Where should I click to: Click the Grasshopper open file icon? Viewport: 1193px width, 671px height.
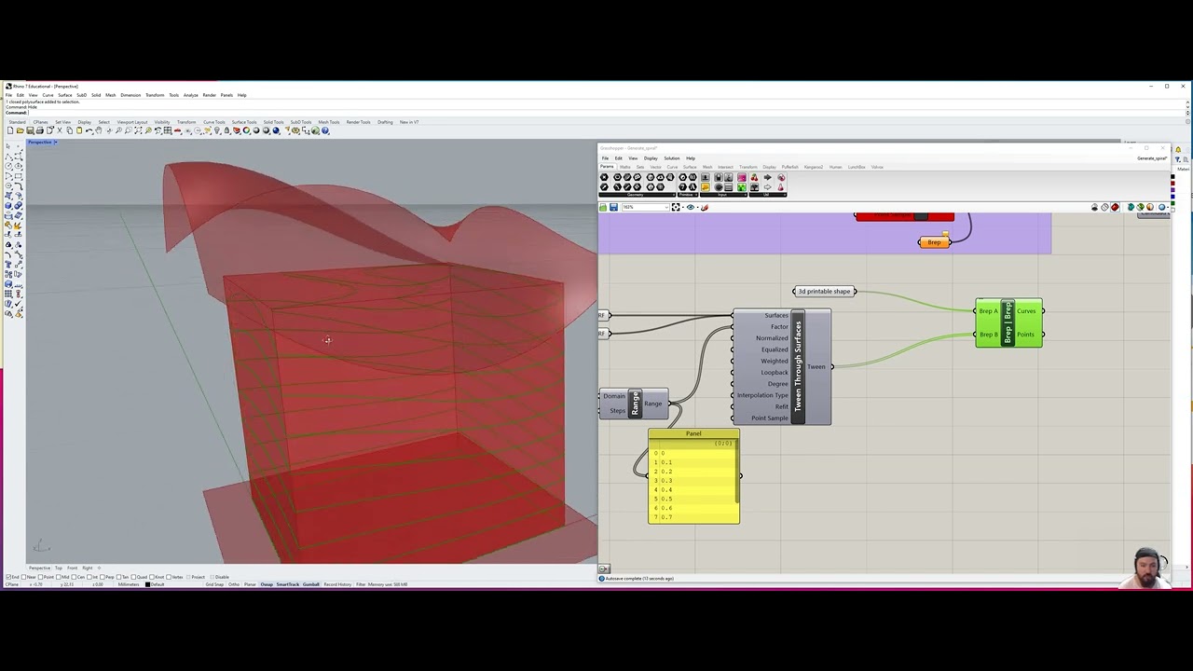(603, 207)
